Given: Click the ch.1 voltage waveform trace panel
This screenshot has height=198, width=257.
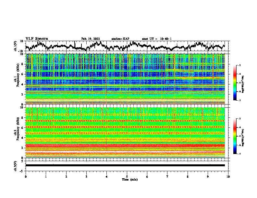Looking at the screenshot, I should 127,46.
